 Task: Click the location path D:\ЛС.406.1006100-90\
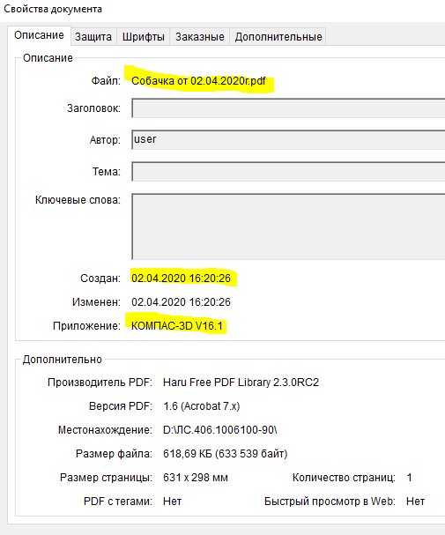220,429
